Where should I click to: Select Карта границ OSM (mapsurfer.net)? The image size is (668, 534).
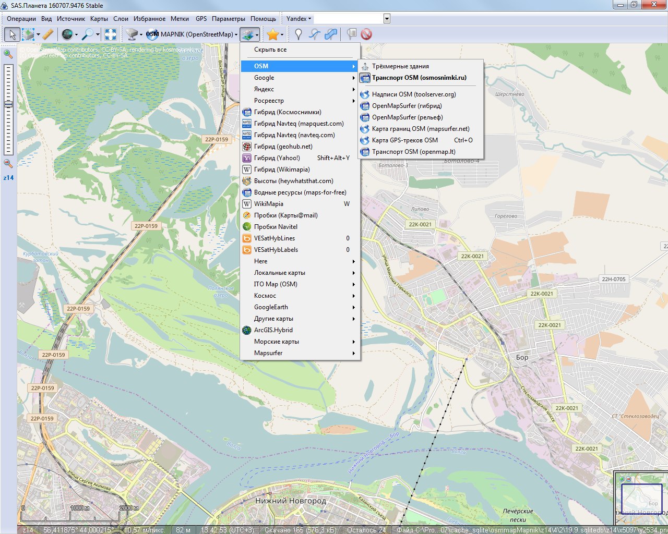click(x=421, y=129)
